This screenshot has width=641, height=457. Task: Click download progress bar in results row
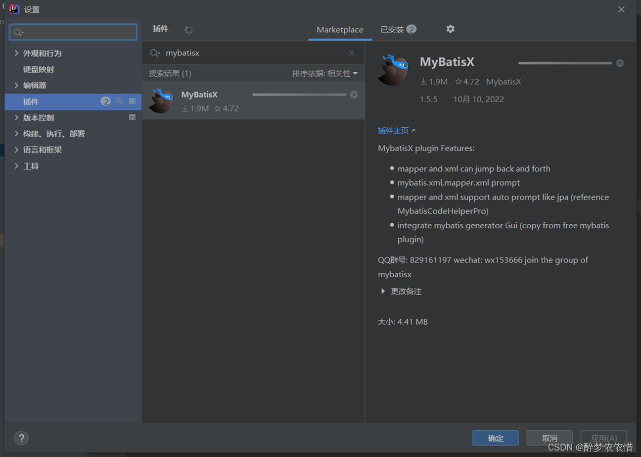tap(299, 95)
